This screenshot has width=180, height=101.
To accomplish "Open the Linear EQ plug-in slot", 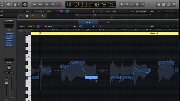I will tap(9, 36).
